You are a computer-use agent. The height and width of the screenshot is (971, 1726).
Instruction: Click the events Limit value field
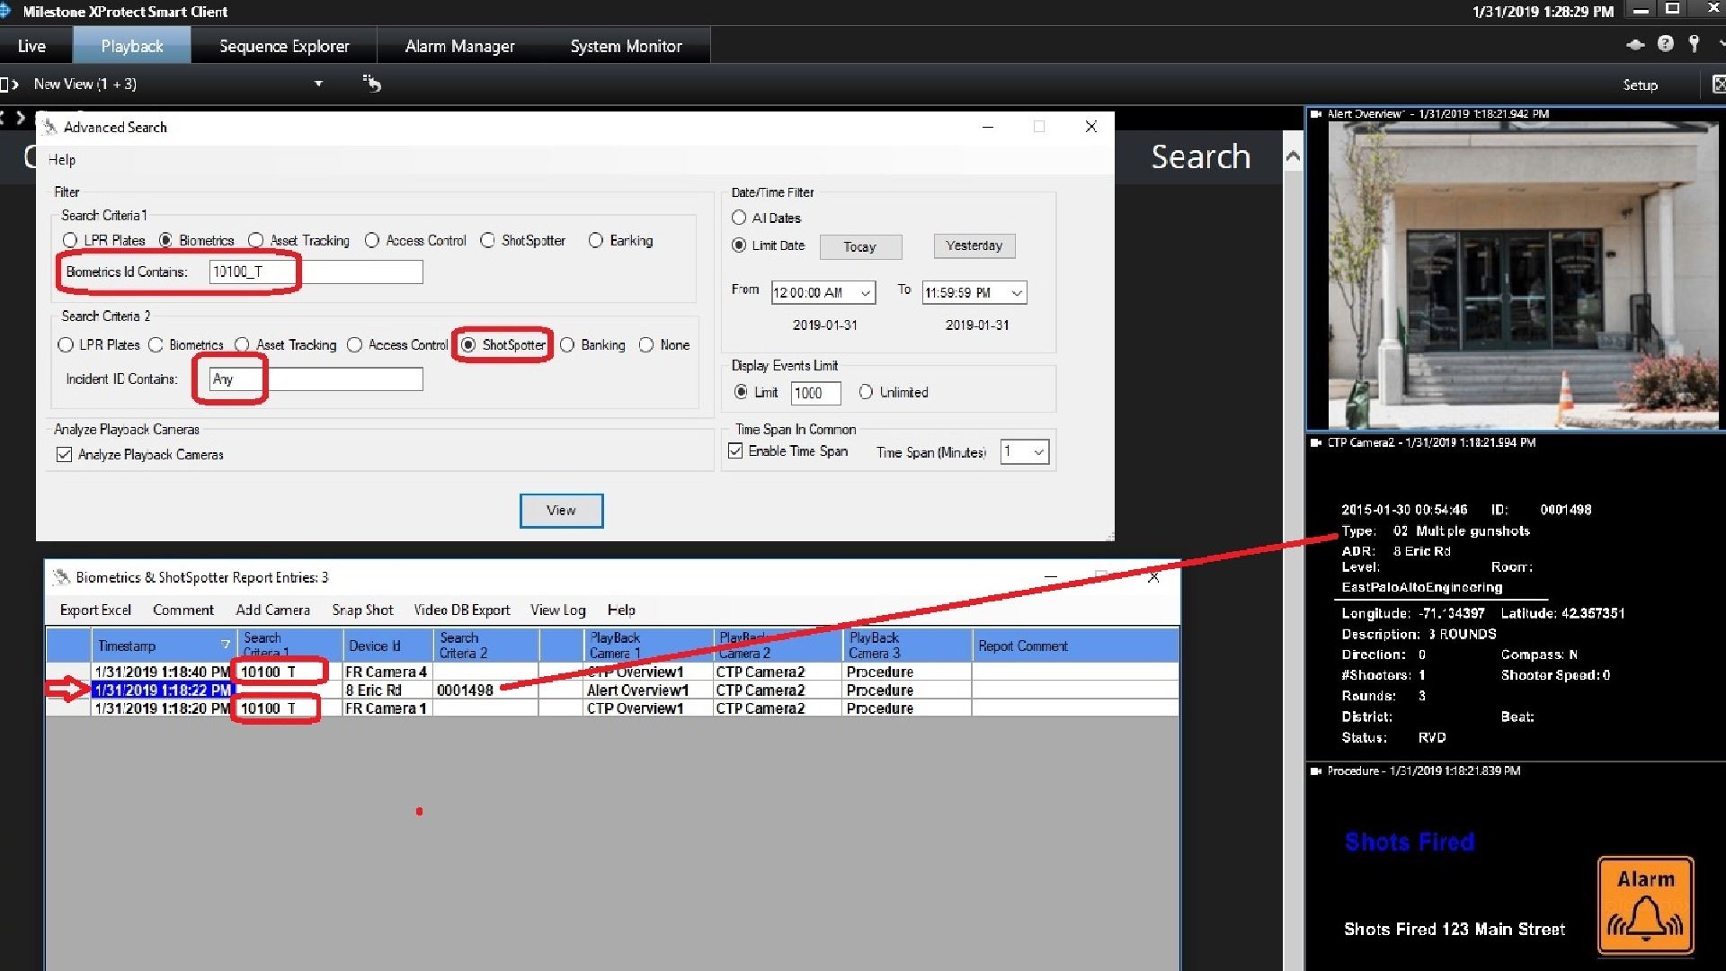point(815,393)
